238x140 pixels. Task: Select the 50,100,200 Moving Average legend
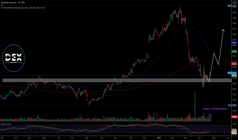click(23, 8)
